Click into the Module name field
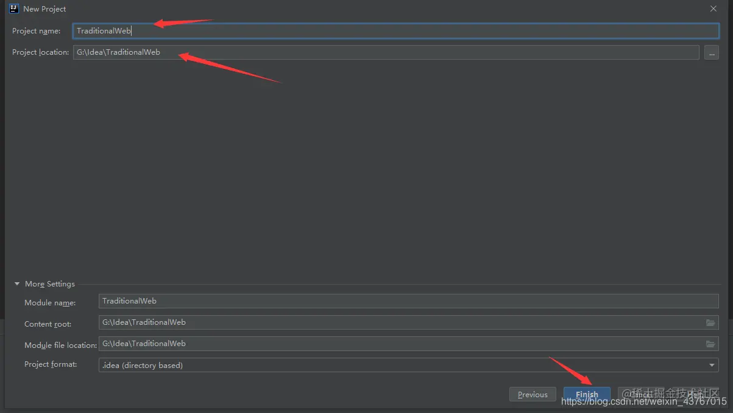733x413 pixels. [x=409, y=301]
